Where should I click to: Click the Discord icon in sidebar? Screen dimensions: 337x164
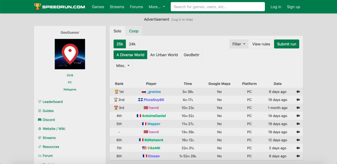tap(40, 120)
